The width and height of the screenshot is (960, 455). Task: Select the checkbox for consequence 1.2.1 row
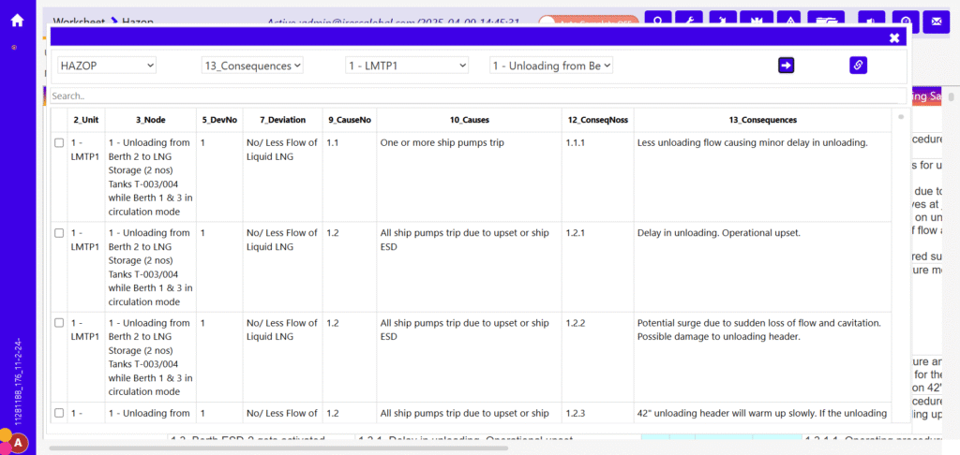[59, 232]
